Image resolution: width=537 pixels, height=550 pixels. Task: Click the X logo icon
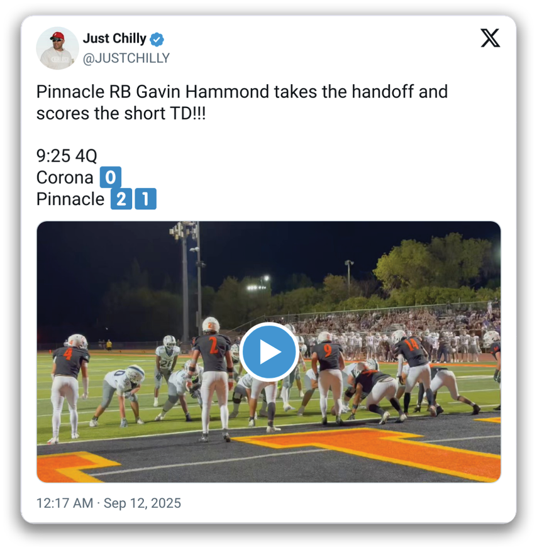[490, 38]
